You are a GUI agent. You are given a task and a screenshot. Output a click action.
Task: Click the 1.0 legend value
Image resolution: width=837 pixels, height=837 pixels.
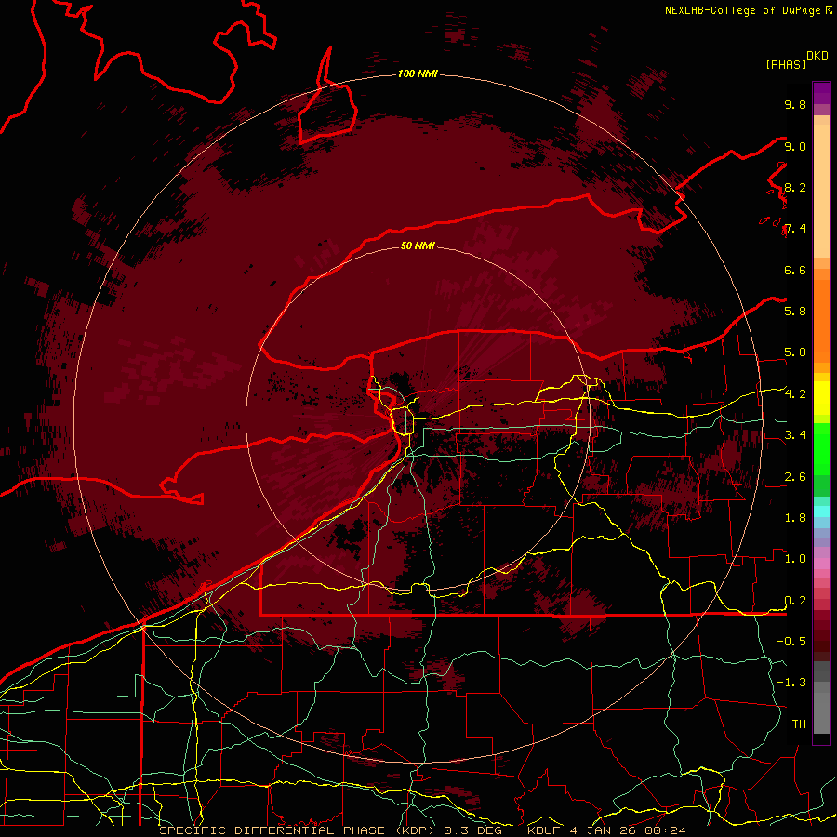coord(795,559)
